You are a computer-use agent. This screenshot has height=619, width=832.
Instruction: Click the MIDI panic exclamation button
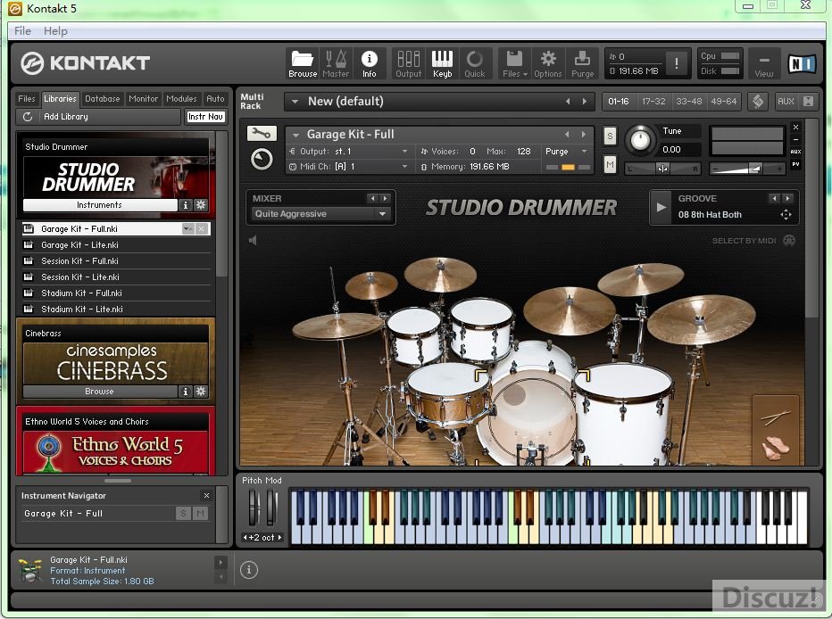pos(676,63)
